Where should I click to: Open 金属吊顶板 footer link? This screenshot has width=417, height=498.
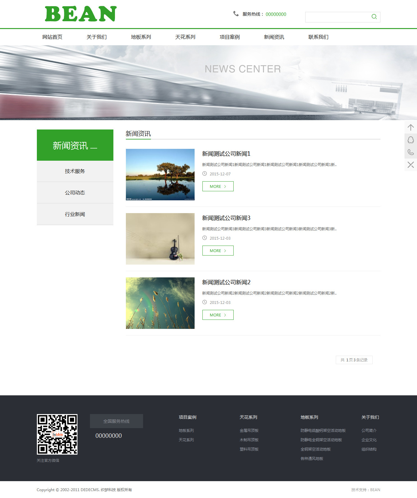[x=249, y=431]
